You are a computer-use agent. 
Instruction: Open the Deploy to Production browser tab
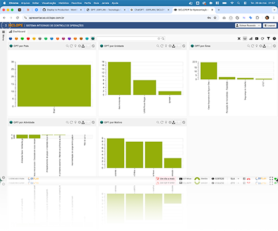[62, 10]
